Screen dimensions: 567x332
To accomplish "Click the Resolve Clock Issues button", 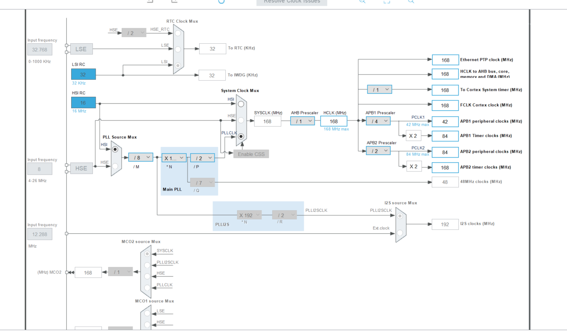I will [x=292, y=2].
